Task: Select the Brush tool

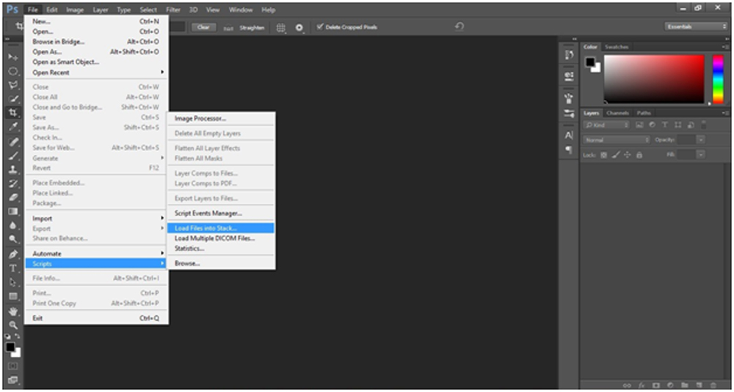Action: coord(13,155)
